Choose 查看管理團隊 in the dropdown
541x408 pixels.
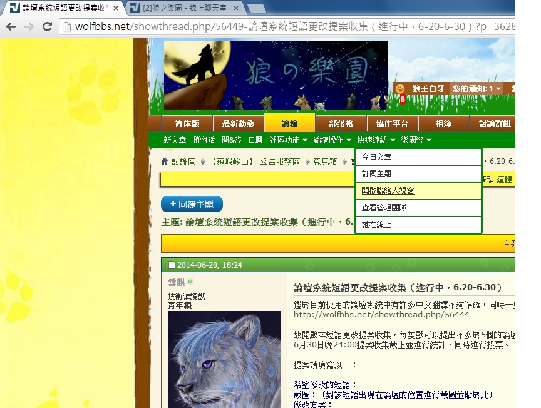click(418, 208)
